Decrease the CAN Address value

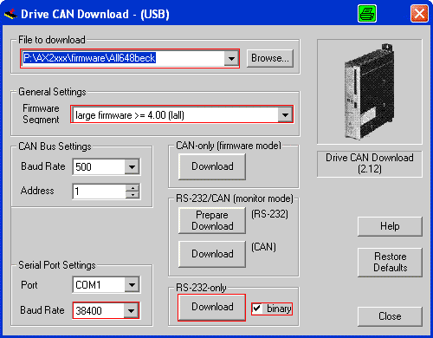coord(132,195)
